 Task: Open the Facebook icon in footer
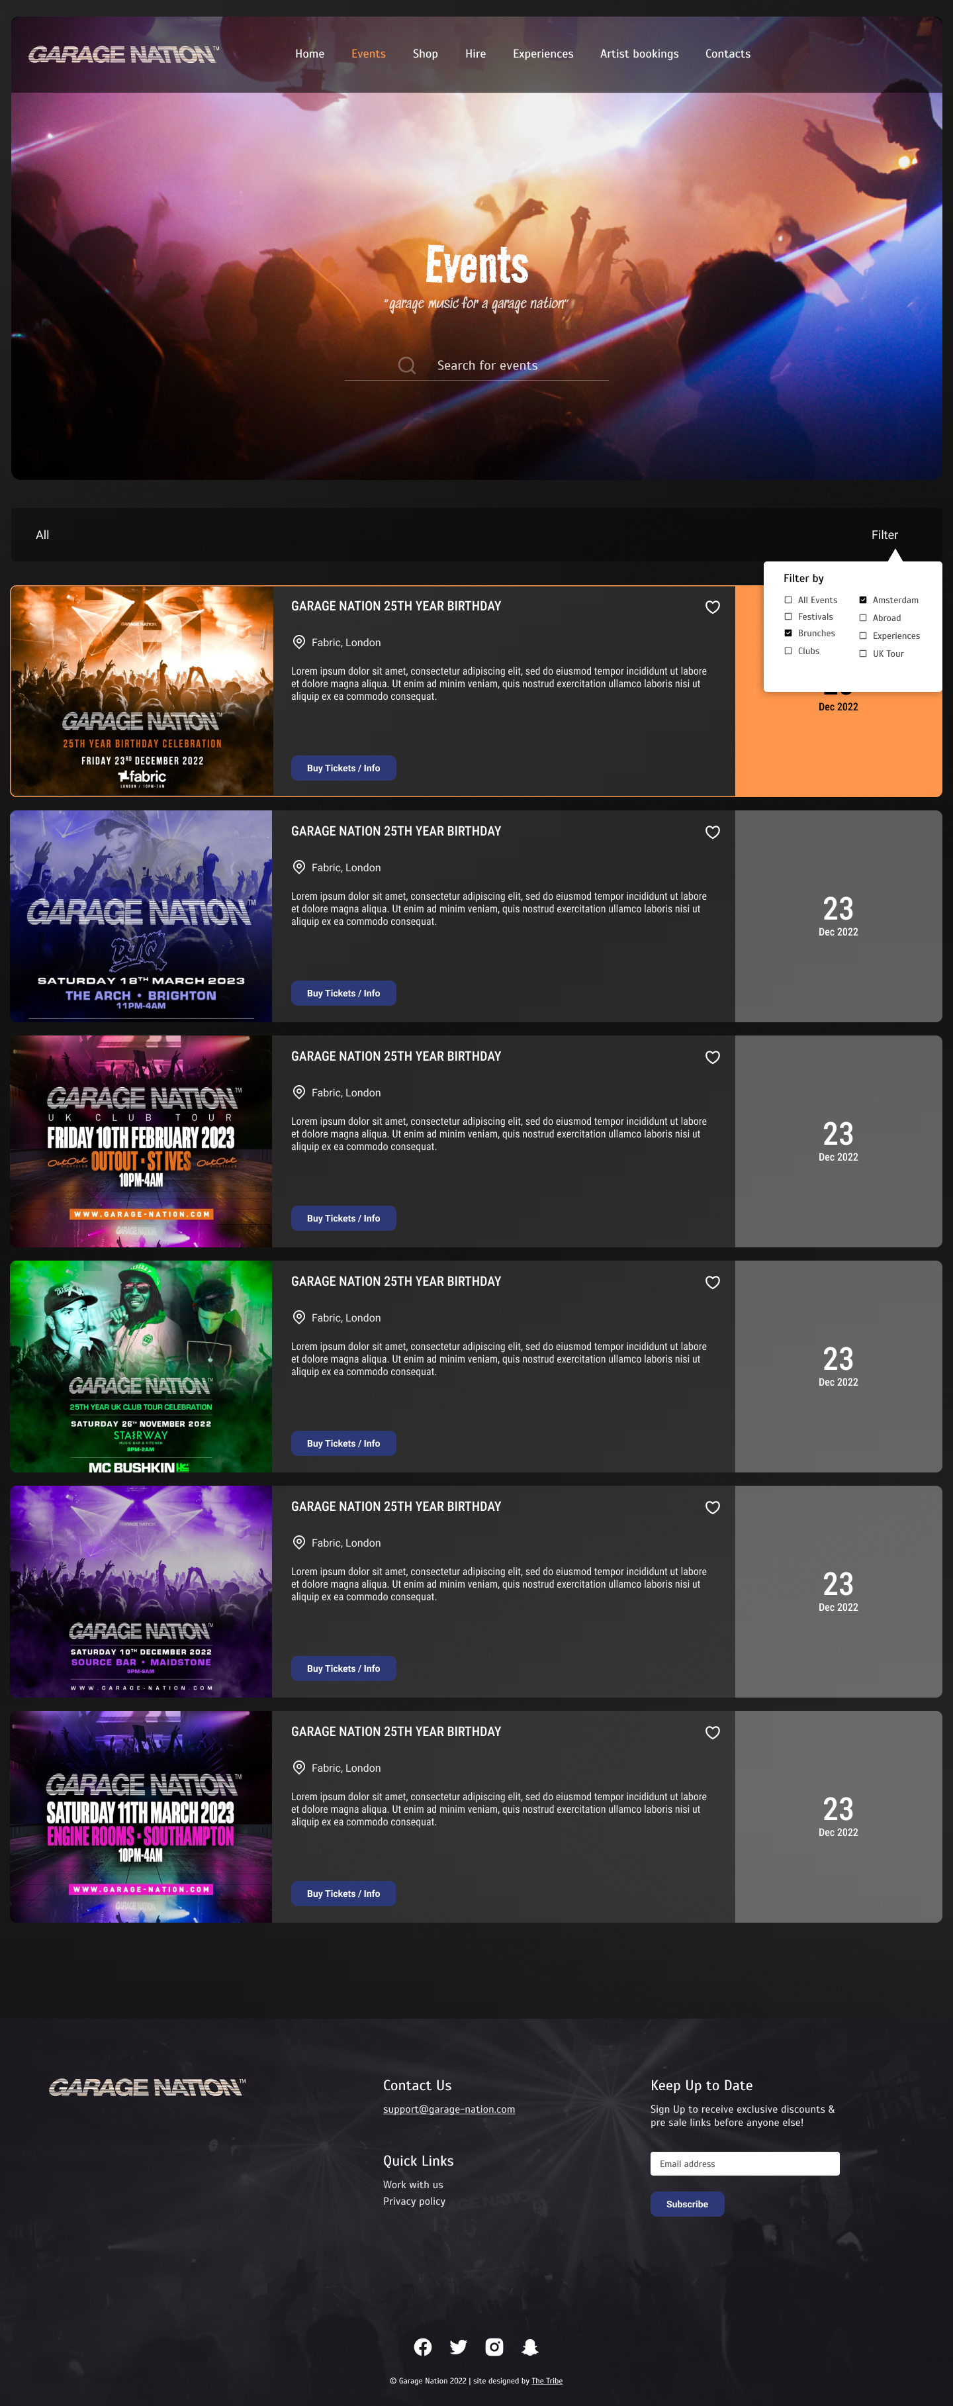[x=423, y=2346]
